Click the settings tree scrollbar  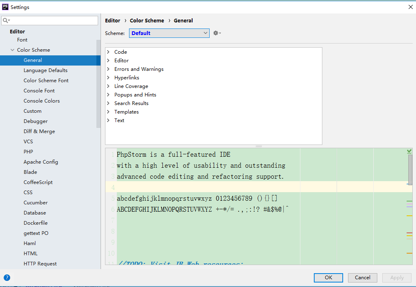(x=99, y=84)
